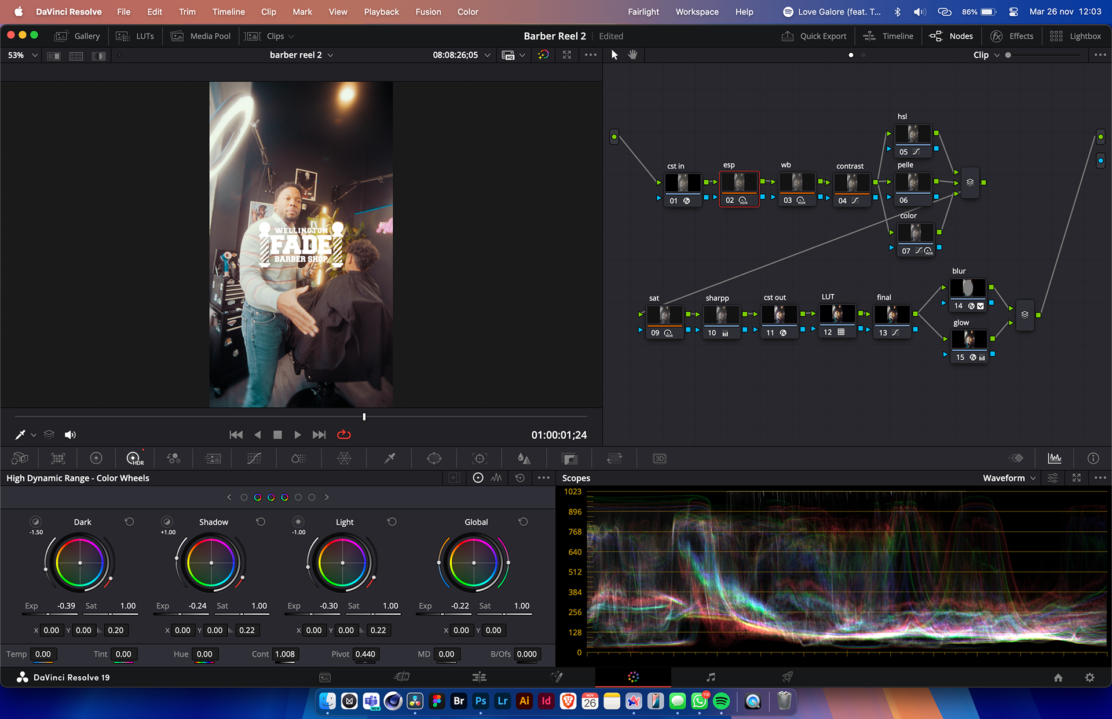Open the Media Pool

pyautogui.click(x=201, y=36)
